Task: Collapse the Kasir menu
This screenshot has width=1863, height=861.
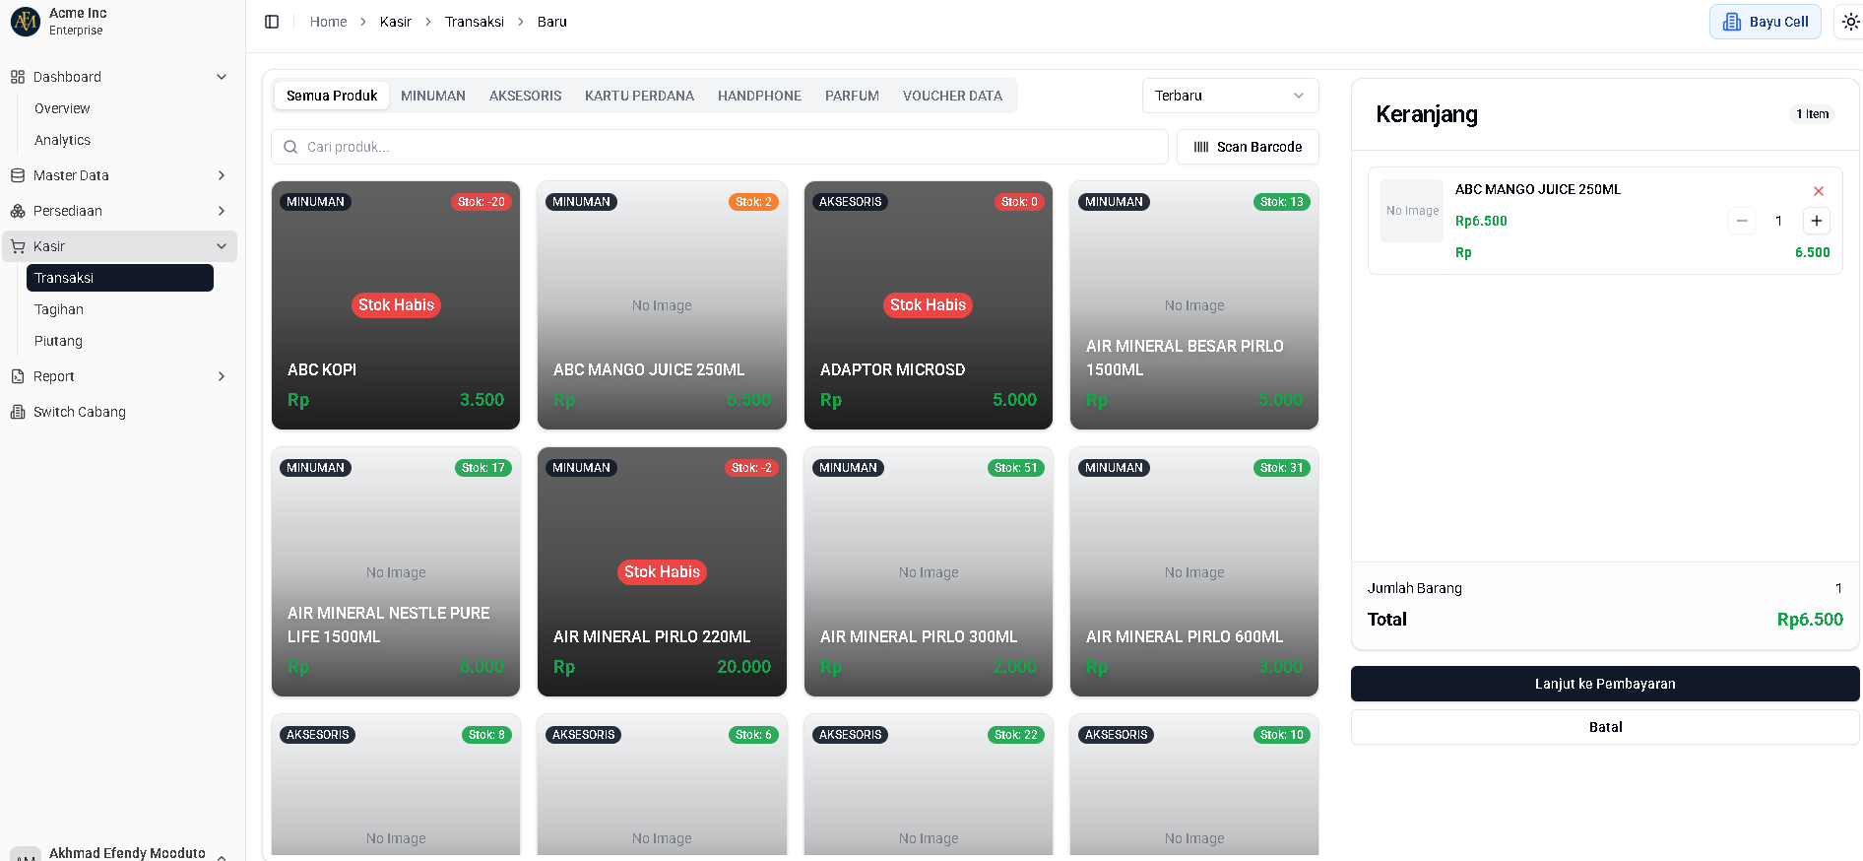Action: click(222, 246)
